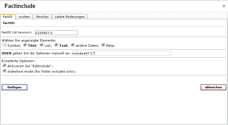The image size is (228, 125).
Task: Switch to the Struktur tab
Action: click(x=42, y=17)
